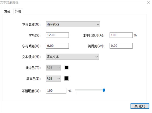Open the 填充色 RGB color mode dropdown

click(x=53, y=79)
